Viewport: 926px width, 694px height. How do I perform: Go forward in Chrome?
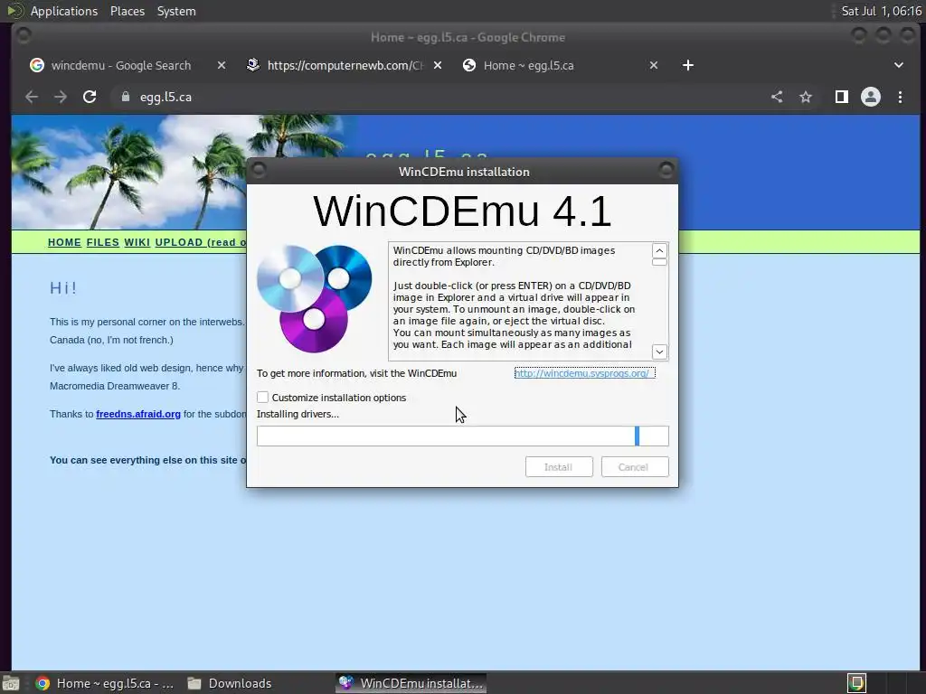pos(61,97)
